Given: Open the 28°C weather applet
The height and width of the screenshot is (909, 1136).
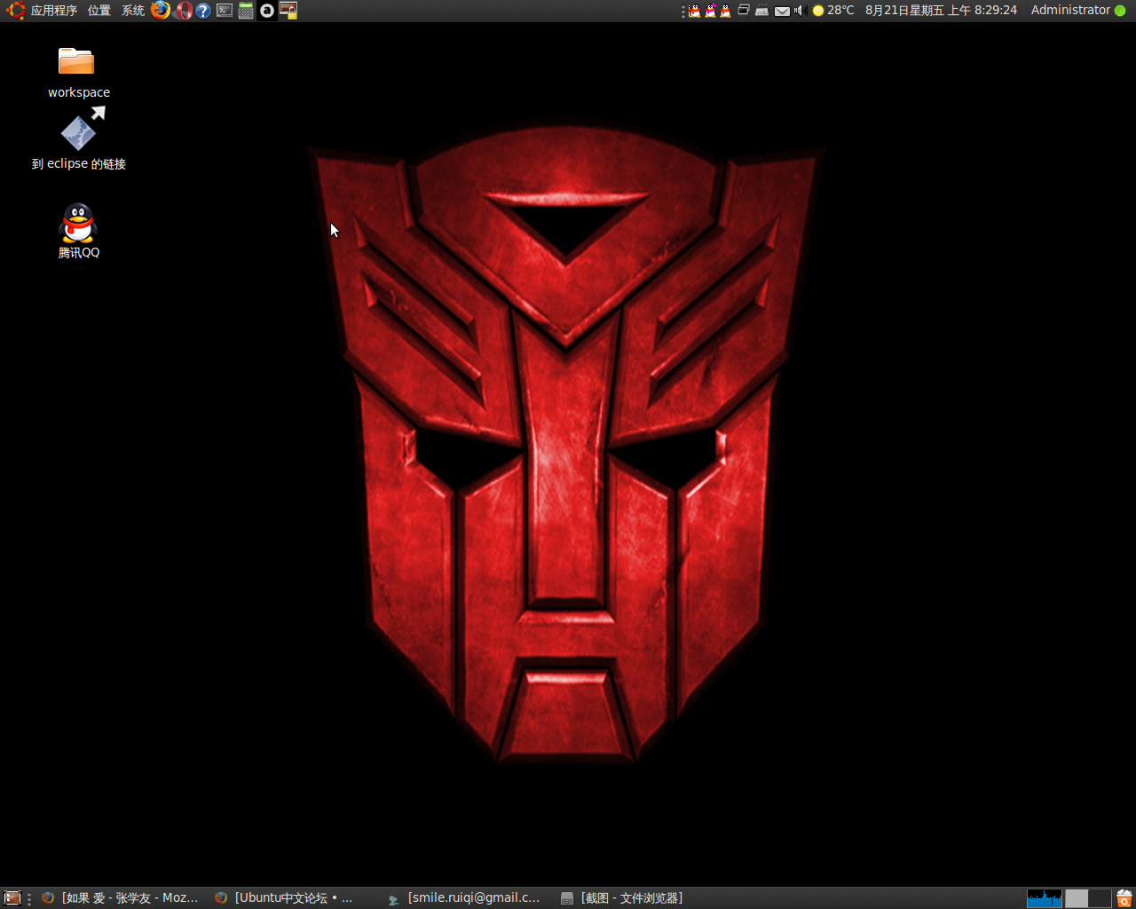Looking at the screenshot, I should click(833, 11).
